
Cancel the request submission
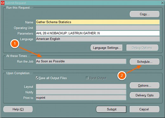pos(144,109)
